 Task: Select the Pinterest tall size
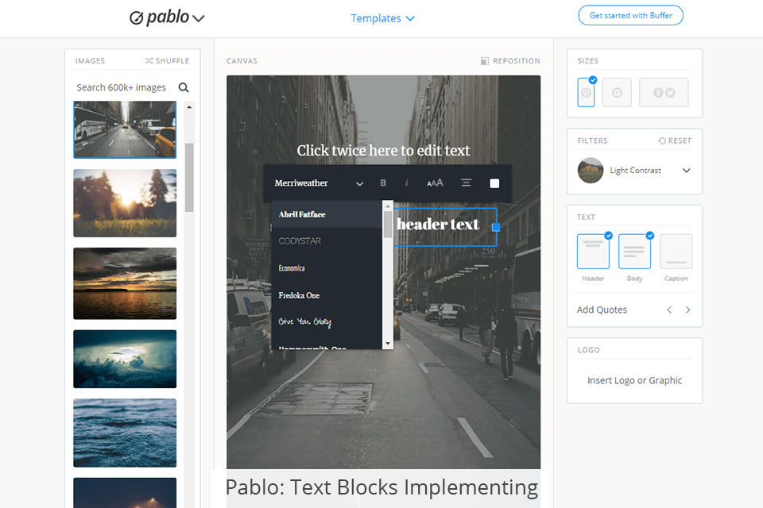coord(586,92)
